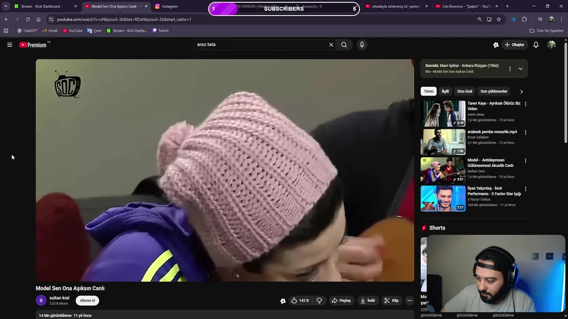568x319 pixels.
Task: Open options for İlyas Yalçıntaş video
Action: point(525,189)
